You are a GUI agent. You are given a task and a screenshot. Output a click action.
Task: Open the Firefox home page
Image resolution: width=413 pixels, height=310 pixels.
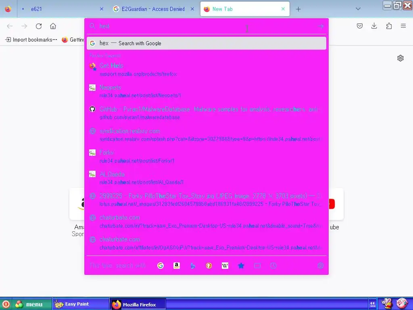(x=53, y=26)
